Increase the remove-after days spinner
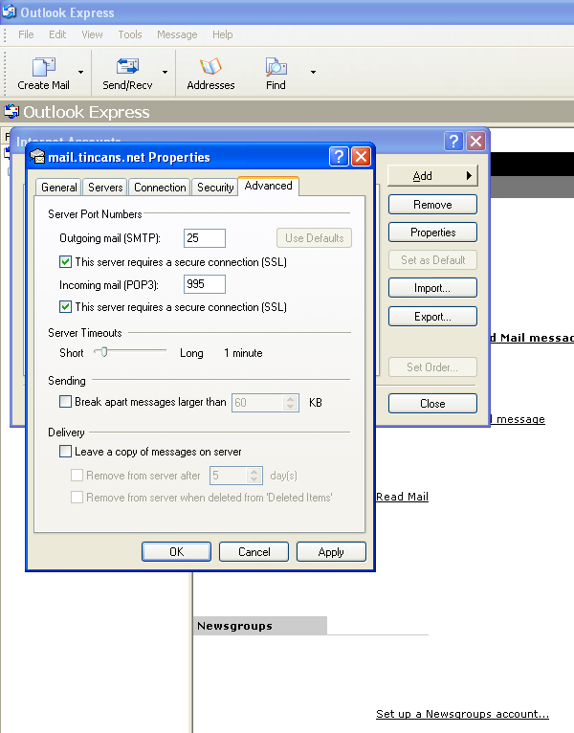The image size is (574, 733). click(x=254, y=472)
